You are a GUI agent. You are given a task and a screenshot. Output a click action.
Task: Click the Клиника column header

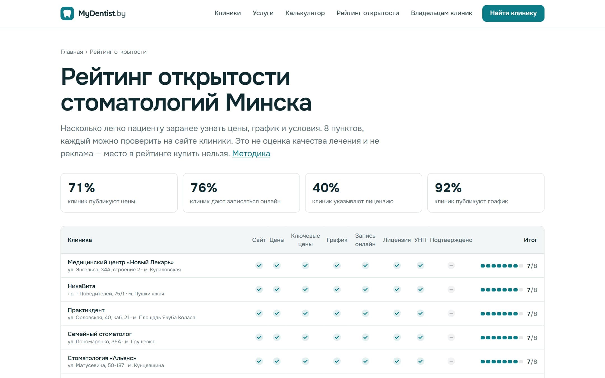80,240
